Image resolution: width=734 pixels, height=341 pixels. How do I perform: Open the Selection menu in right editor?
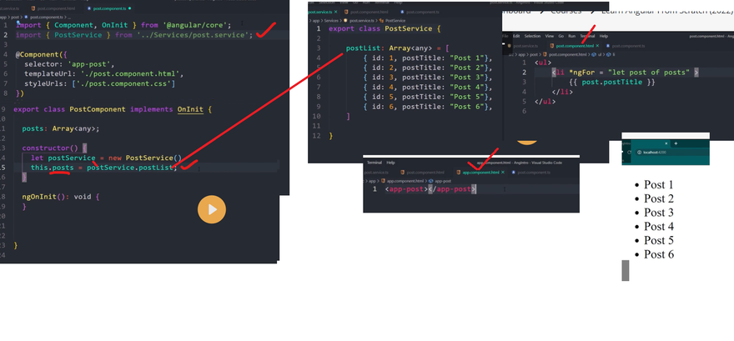531,37
